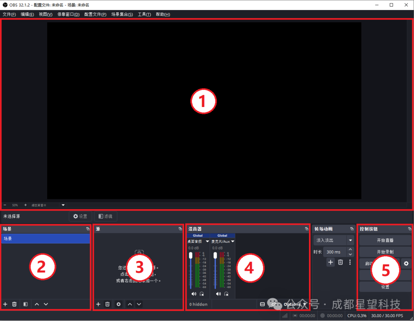This screenshot has height=321, width=414.
Task: Click the 0 hidden label in mixer
Action: pyautogui.click(x=198, y=305)
